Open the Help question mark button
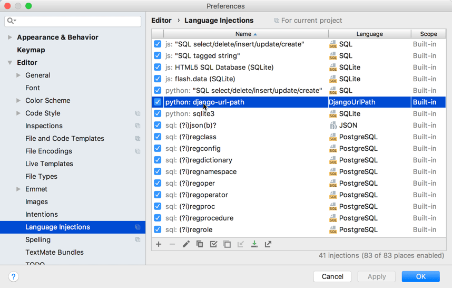The width and height of the screenshot is (452, 288). [x=14, y=276]
